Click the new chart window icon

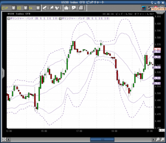pyautogui.click(x=150, y=8)
